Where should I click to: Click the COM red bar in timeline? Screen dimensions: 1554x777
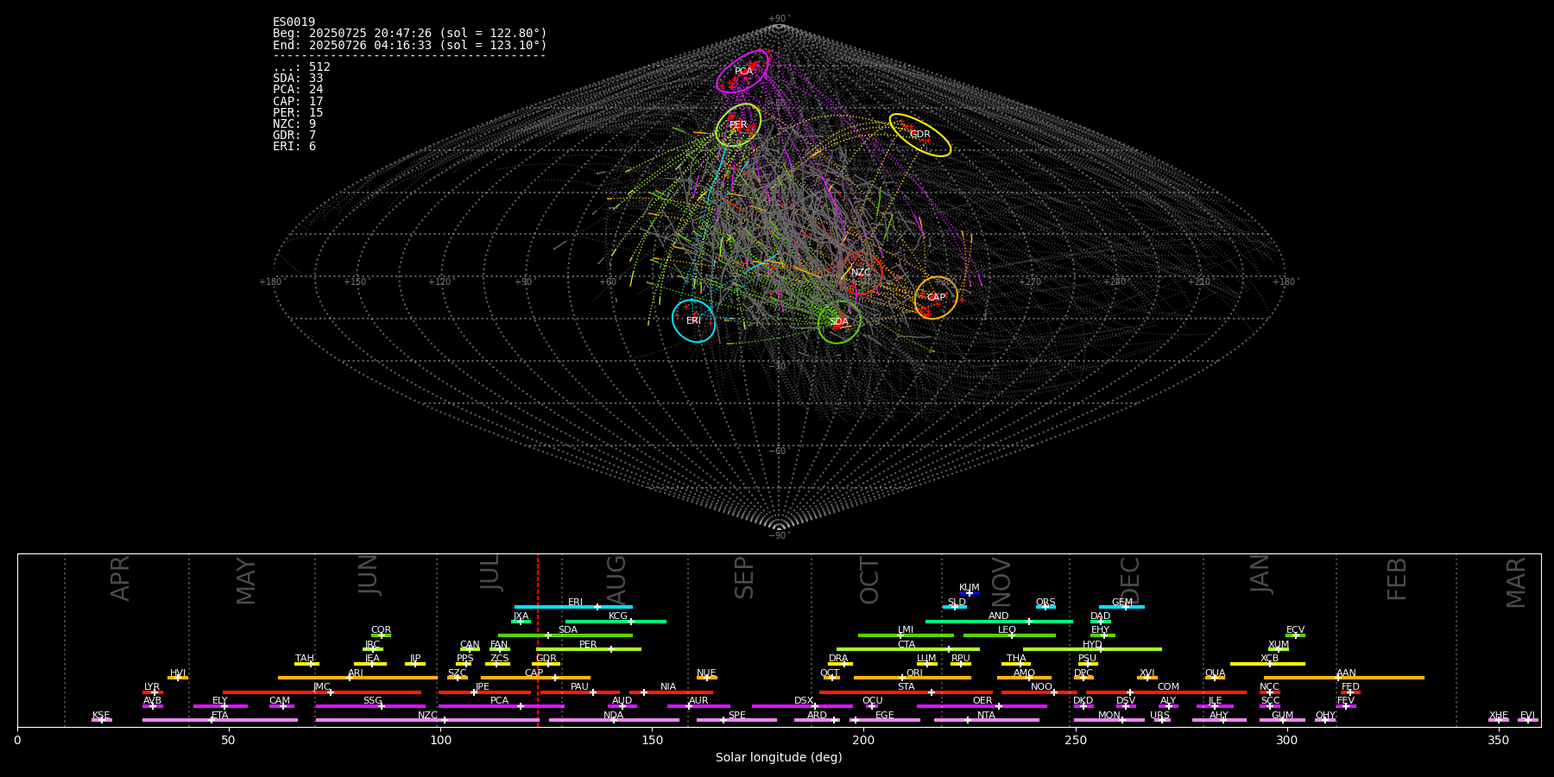pos(1167,692)
